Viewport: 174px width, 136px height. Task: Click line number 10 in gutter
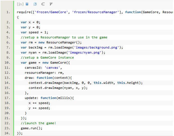click(8, 63)
